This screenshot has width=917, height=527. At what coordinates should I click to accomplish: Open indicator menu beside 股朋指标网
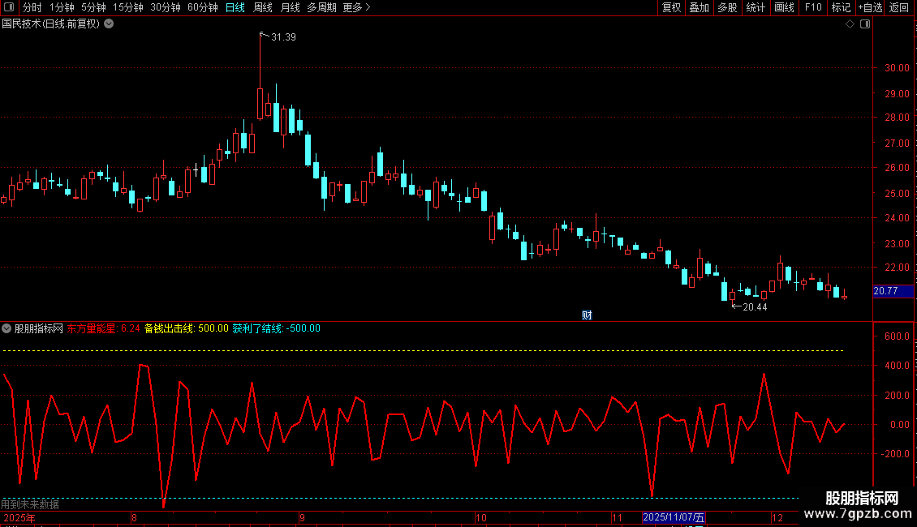coord(6,328)
